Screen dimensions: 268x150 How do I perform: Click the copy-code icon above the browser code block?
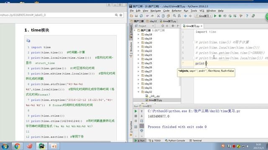coord(28,41)
